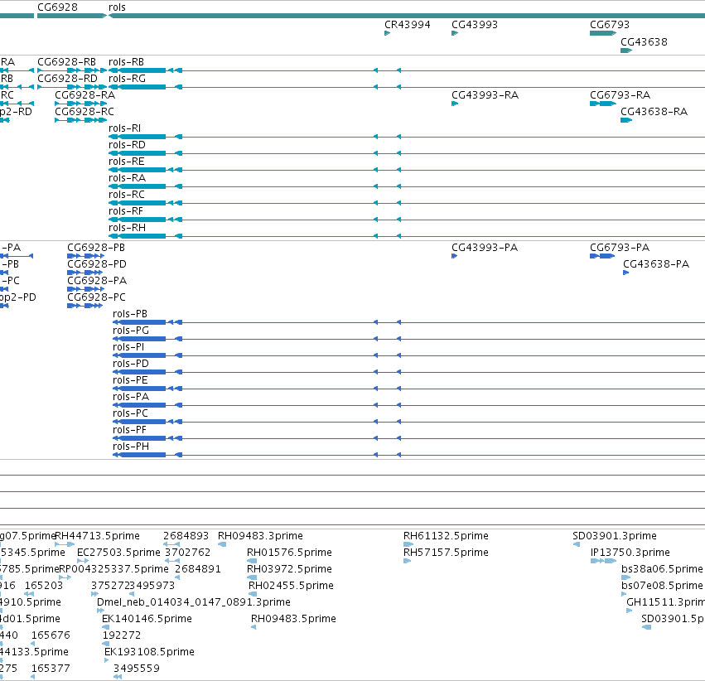Click the RH57157.5prime EST label

(446, 553)
